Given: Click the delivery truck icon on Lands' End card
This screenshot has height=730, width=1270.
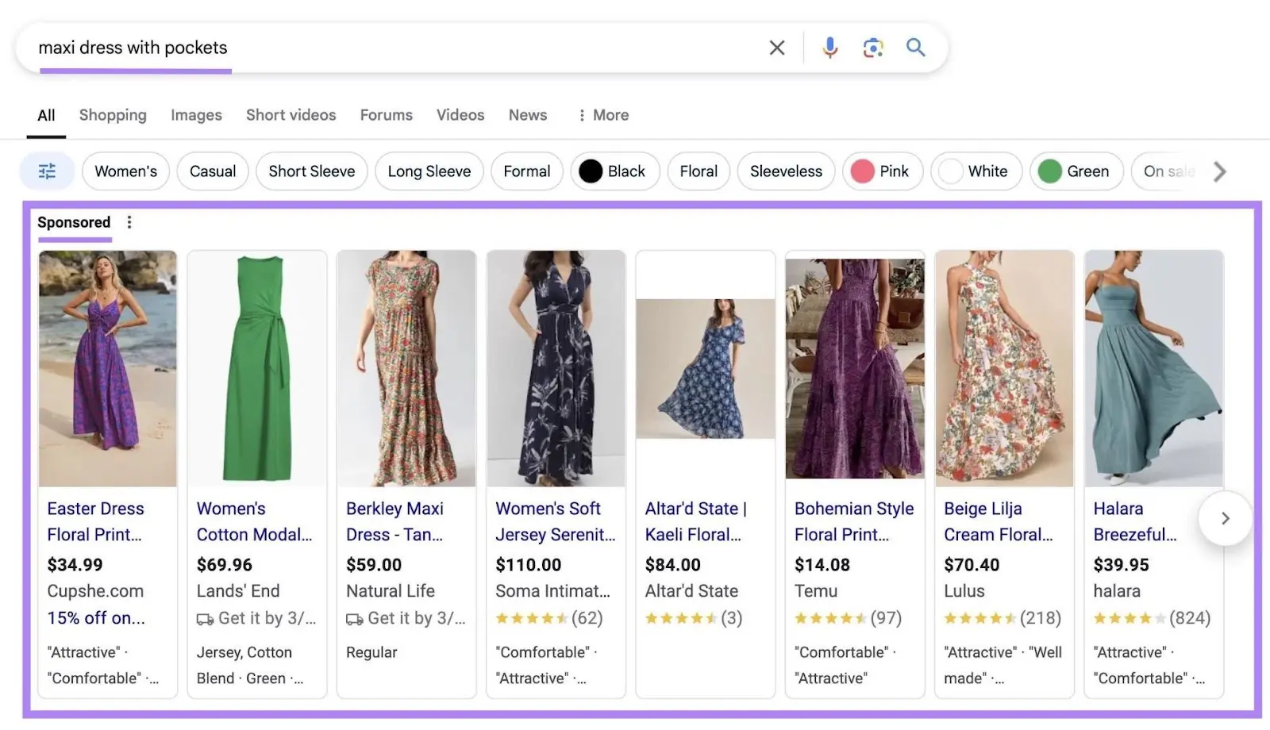Looking at the screenshot, I should coord(206,618).
